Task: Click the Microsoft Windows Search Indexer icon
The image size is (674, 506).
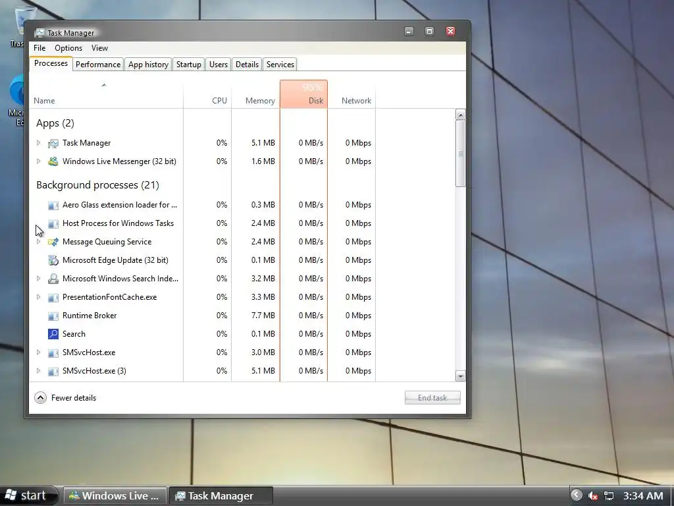Action: [x=53, y=279]
